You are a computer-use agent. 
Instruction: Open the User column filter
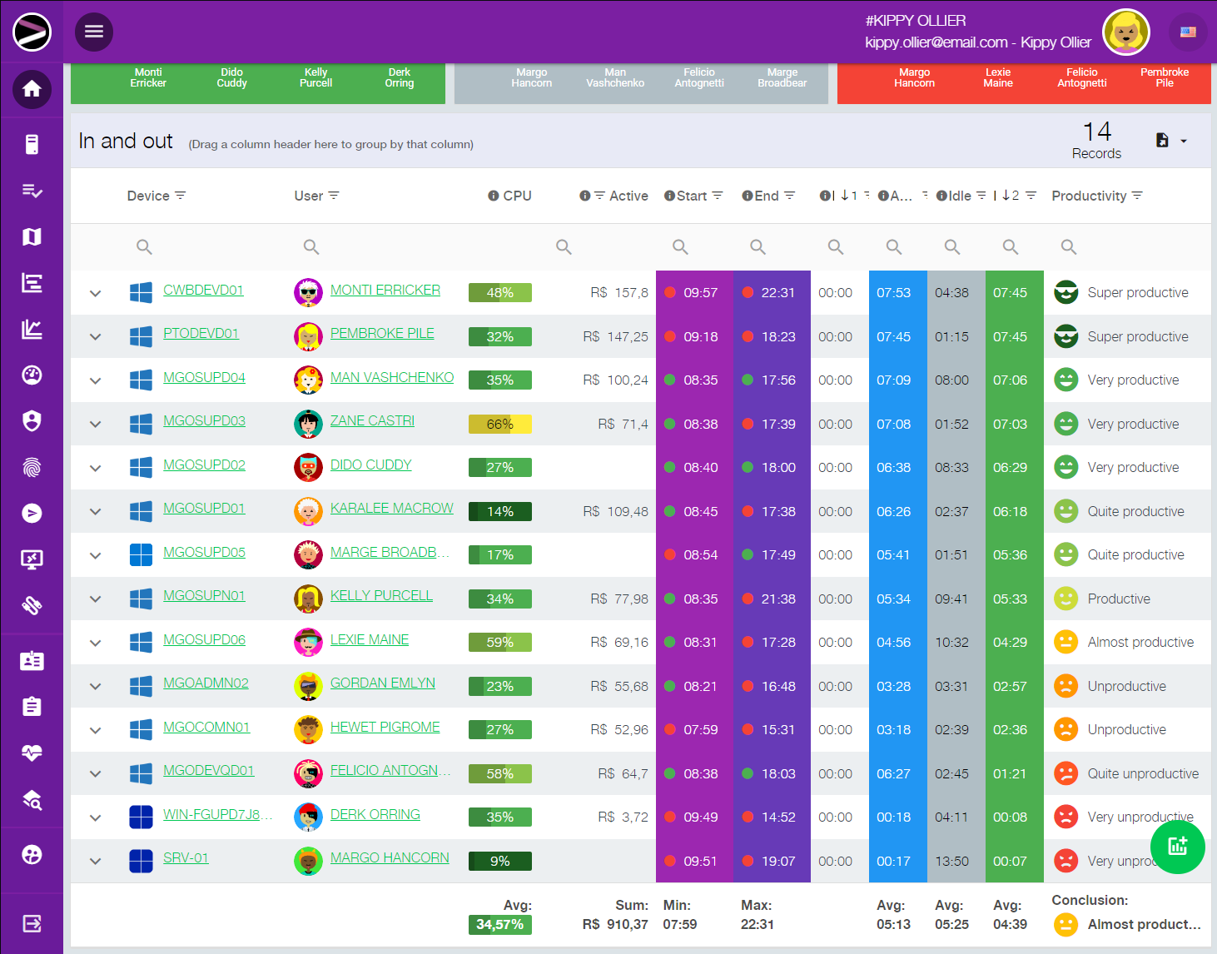click(x=334, y=196)
